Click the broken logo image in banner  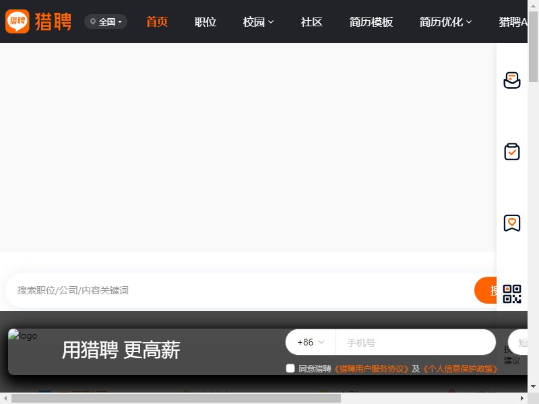coord(23,335)
